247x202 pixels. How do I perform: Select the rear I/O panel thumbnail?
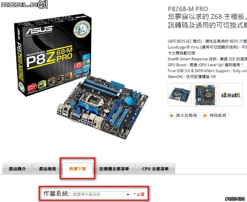point(231,95)
